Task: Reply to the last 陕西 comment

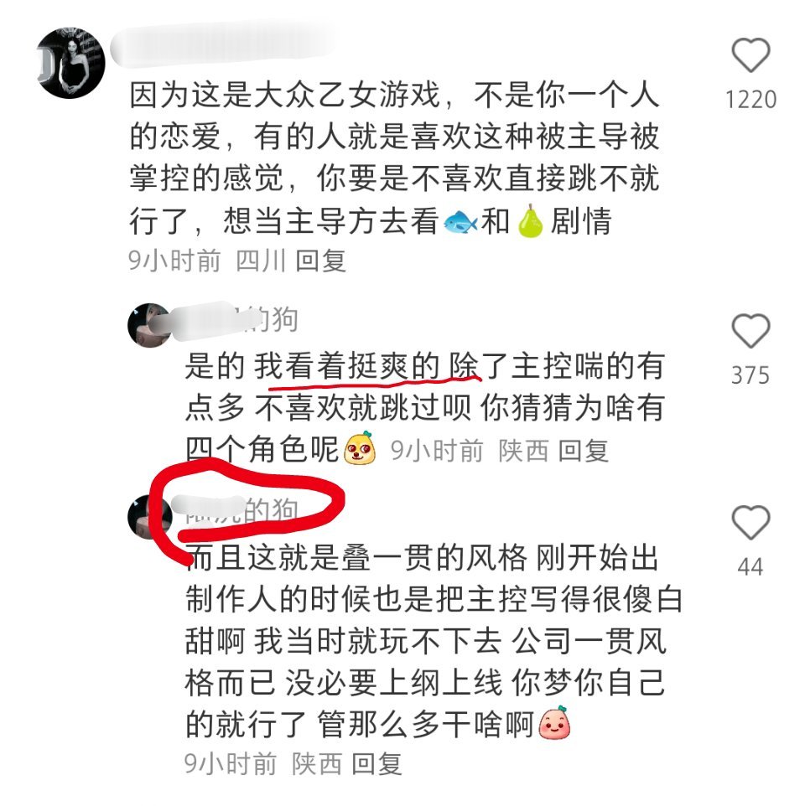Action: pyautogui.click(x=377, y=763)
